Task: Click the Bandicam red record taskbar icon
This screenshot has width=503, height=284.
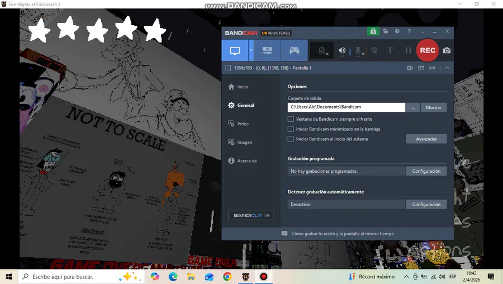Action: [x=264, y=277]
